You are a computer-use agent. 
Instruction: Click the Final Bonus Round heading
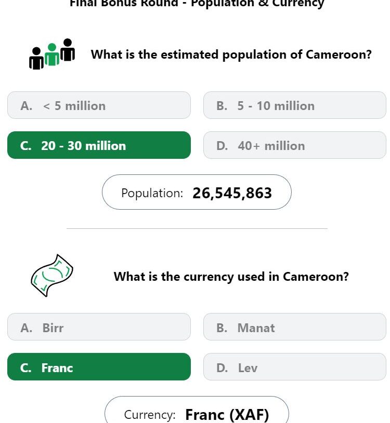click(x=197, y=4)
